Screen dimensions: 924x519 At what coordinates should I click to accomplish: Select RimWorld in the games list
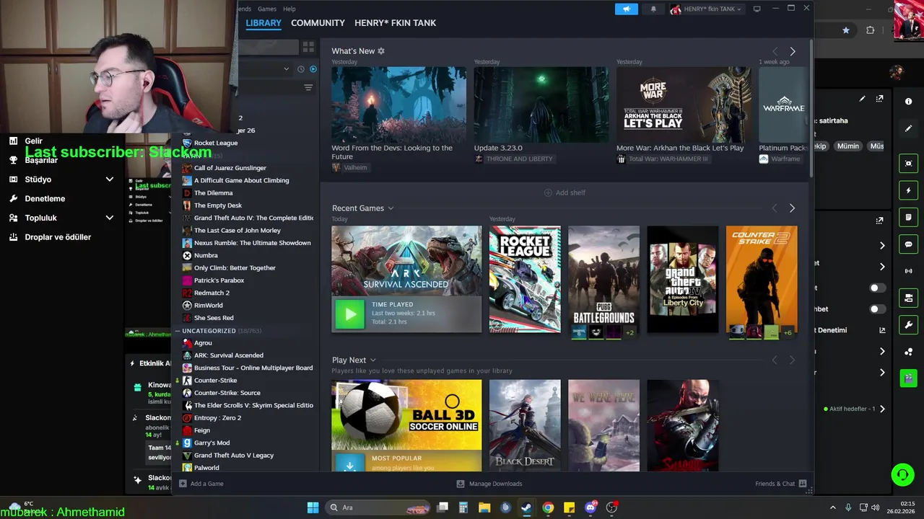coord(208,306)
